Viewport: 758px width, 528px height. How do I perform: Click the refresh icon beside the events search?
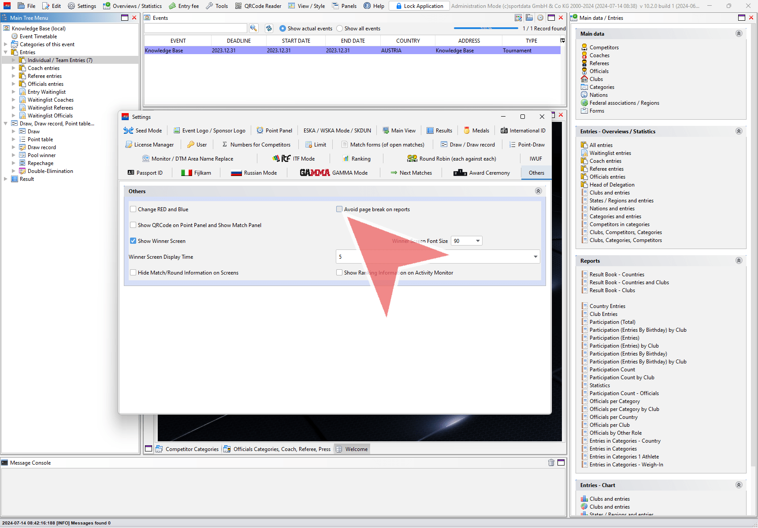click(269, 28)
